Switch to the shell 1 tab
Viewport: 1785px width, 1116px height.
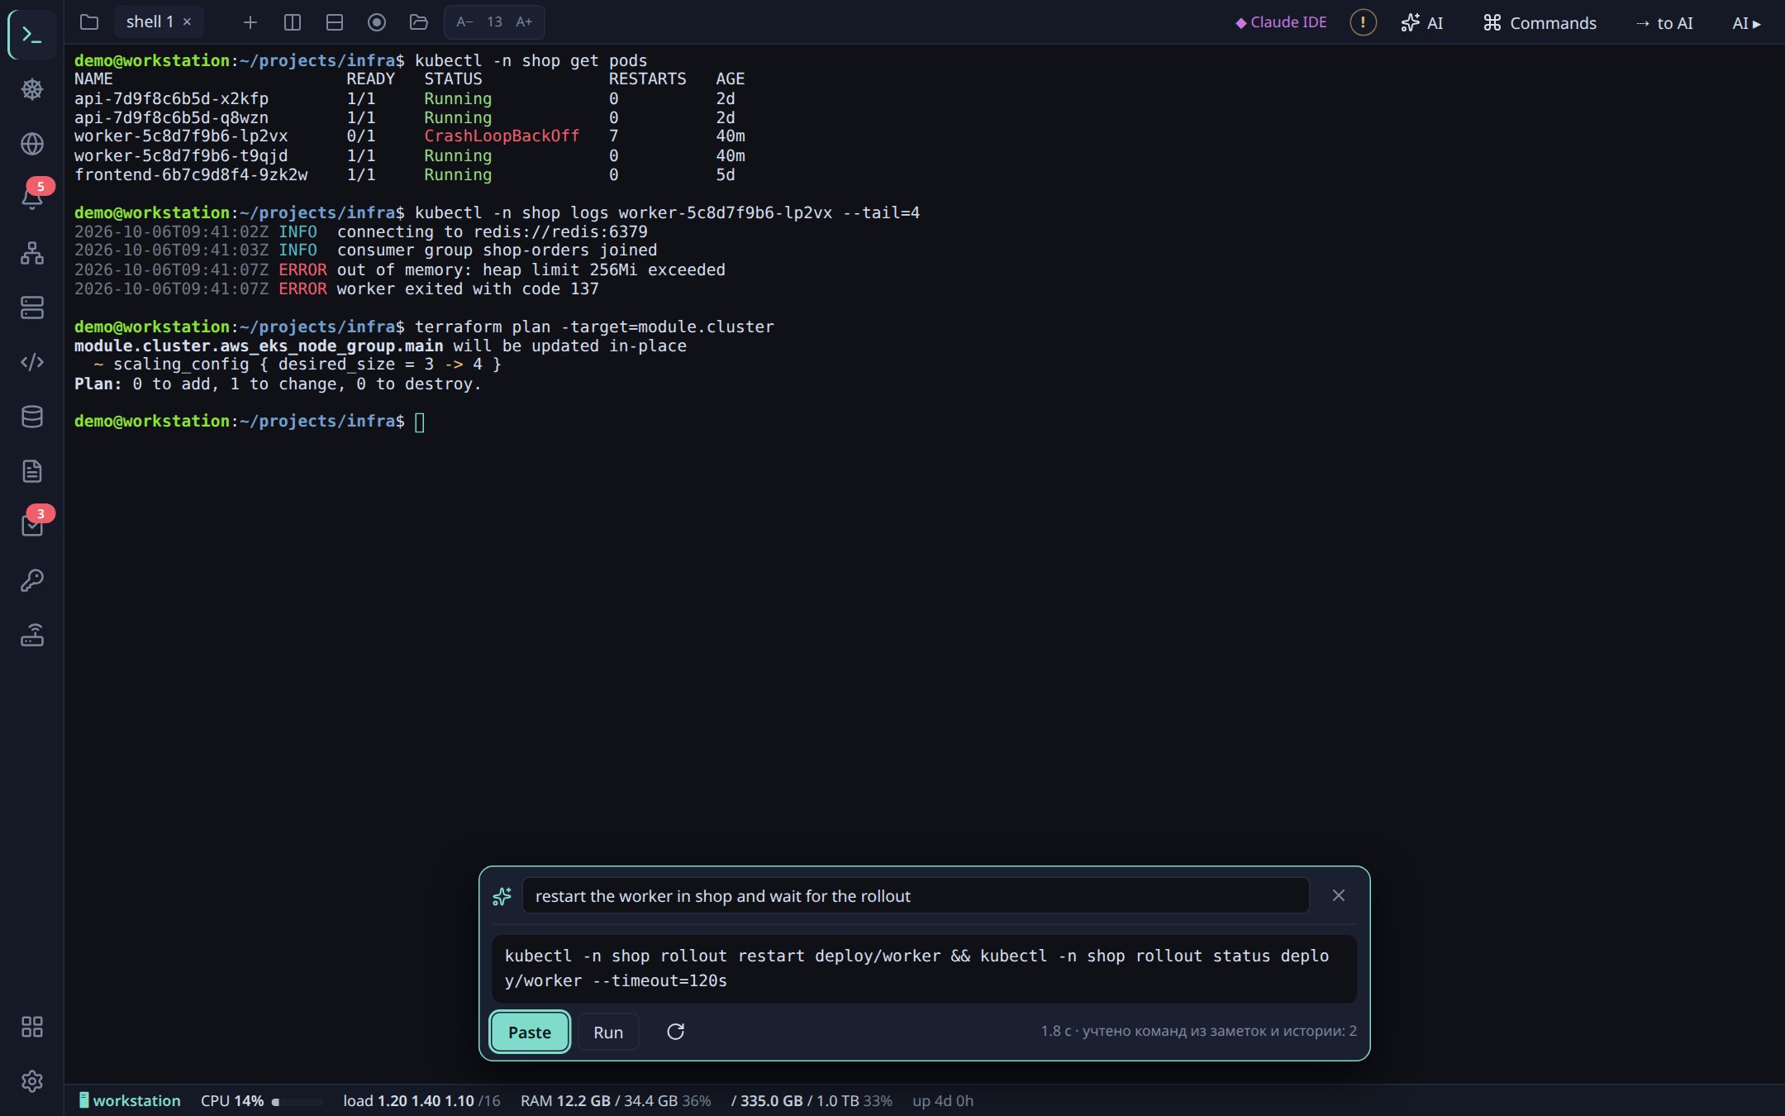[150, 22]
